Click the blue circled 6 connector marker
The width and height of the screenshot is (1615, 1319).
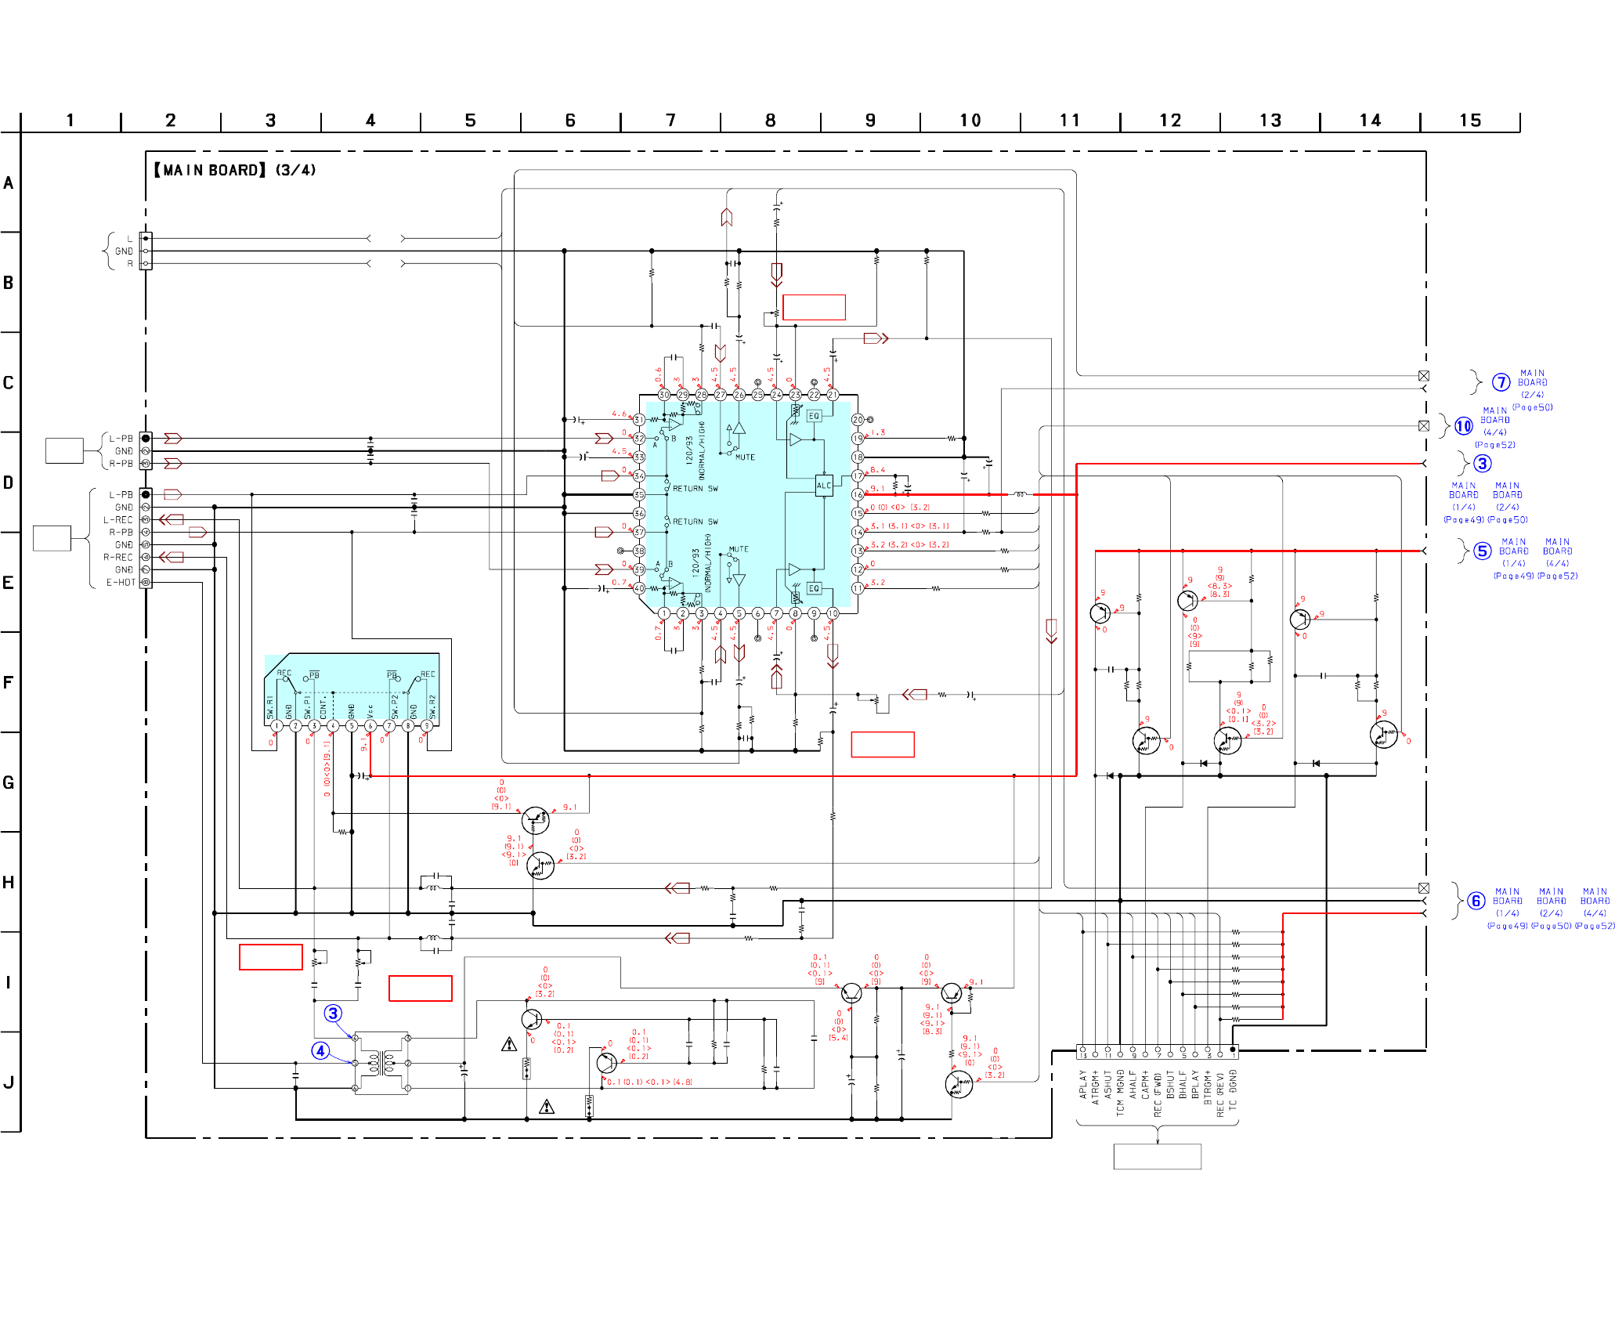click(x=1476, y=901)
